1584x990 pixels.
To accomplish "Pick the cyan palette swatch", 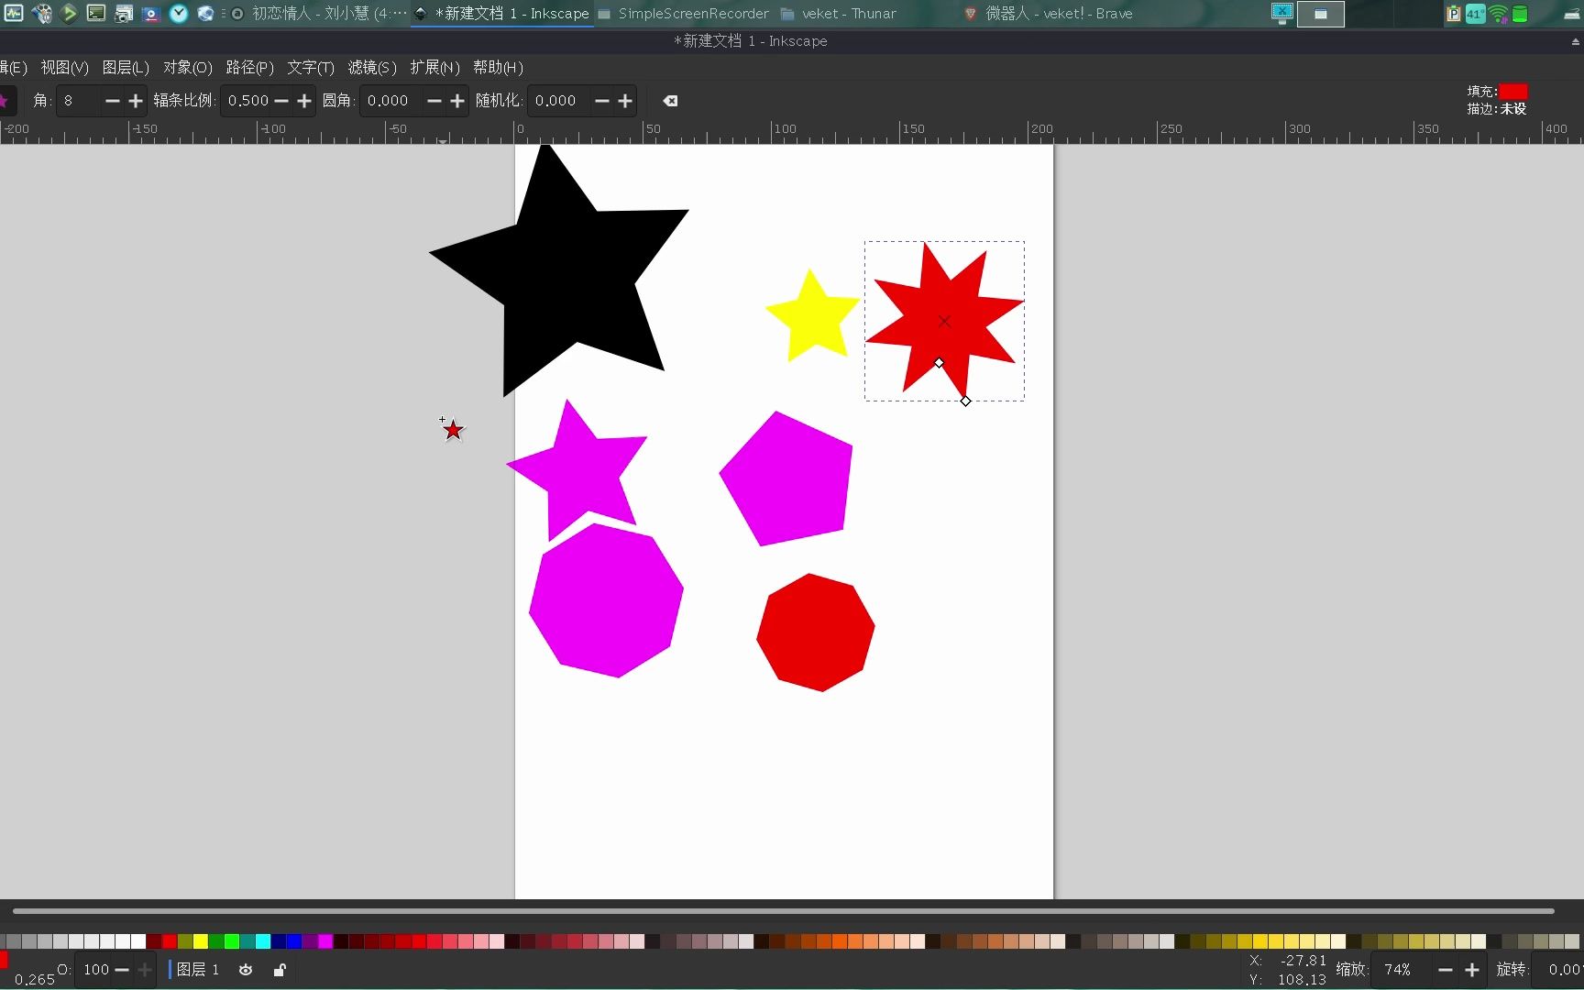I will (x=263, y=941).
